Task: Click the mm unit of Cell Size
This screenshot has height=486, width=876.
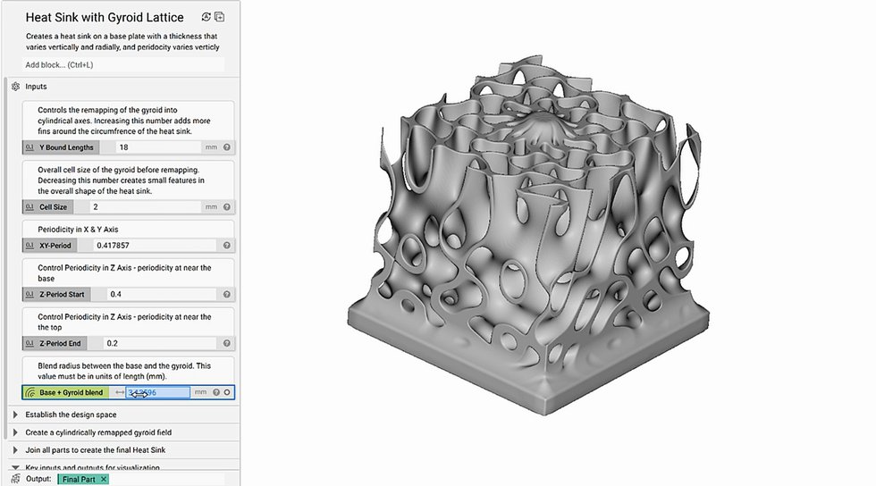Action: (211, 206)
